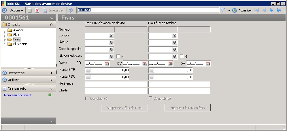Go to first record navigation icon

[x=257, y=10]
